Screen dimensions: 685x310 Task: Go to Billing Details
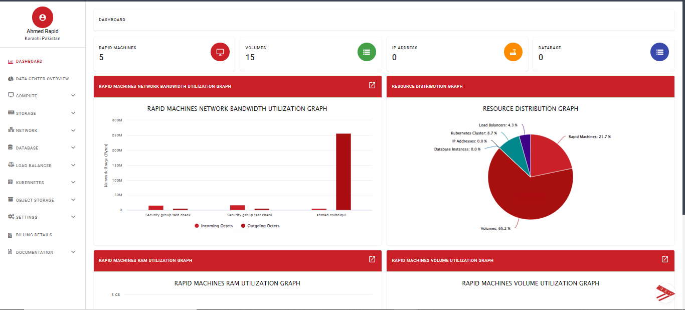(34, 235)
